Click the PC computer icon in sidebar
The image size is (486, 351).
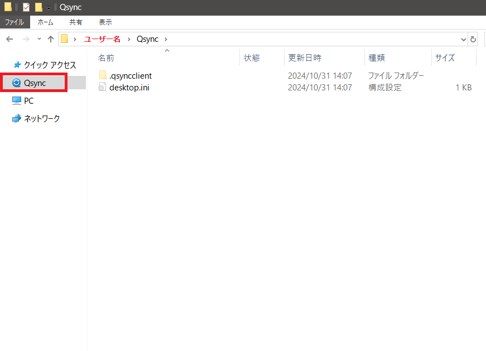16,101
